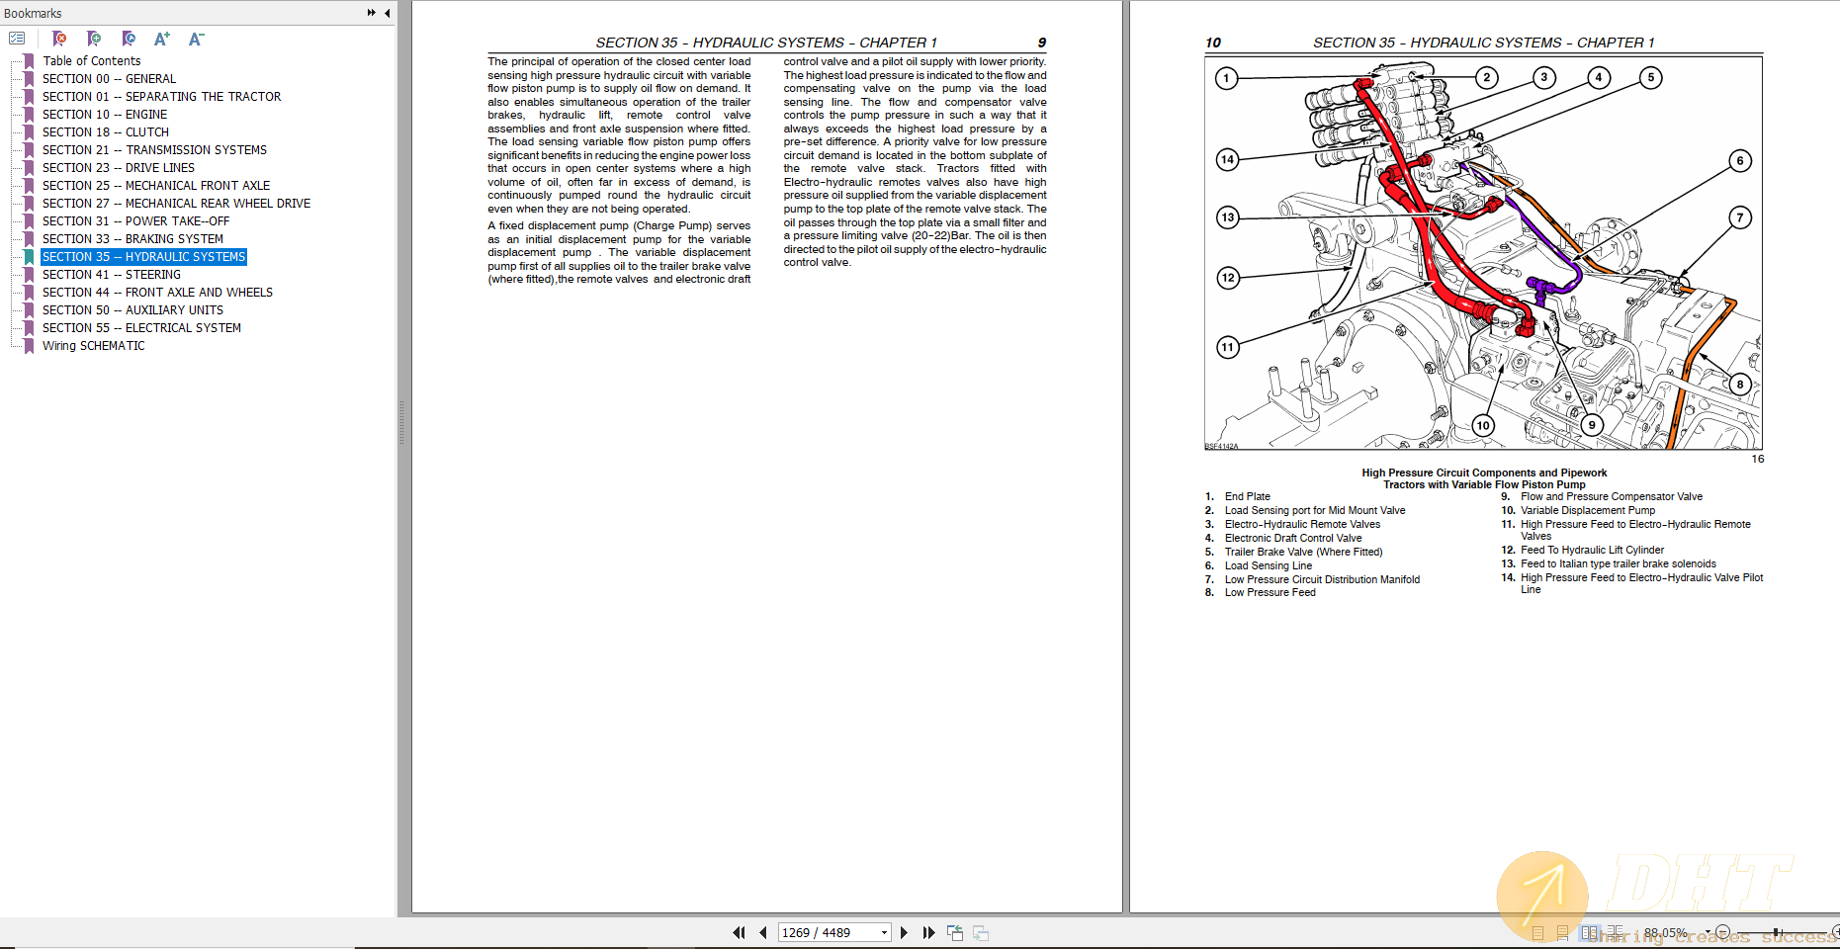The width and height of the screenshot is (1840, 949).
Task: Enable continuous facing page view
Action: [1615, 932]
